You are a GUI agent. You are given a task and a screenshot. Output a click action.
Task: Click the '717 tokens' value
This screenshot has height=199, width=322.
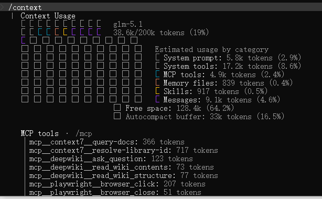(x=197, y=151)
